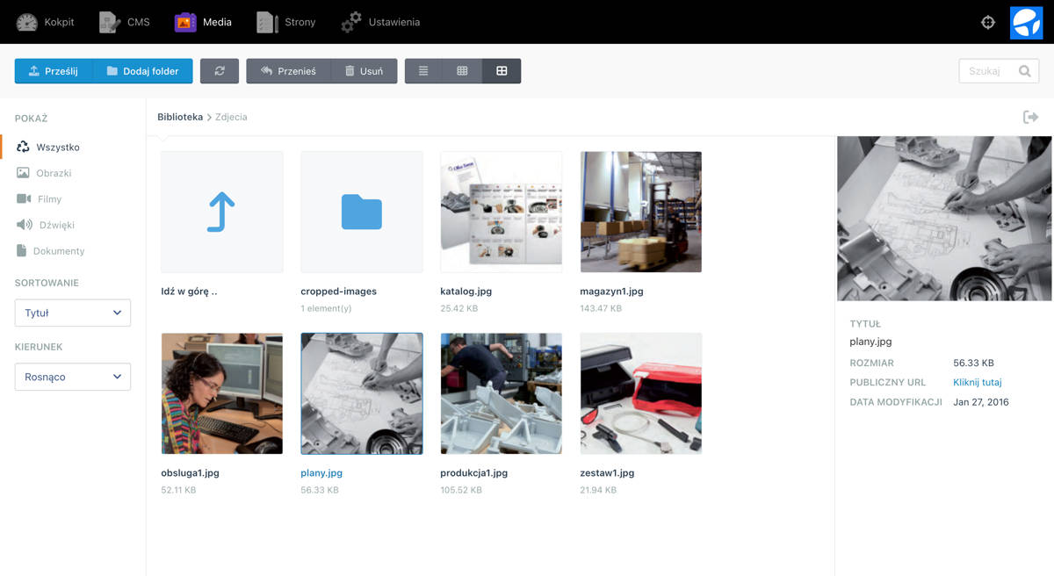Open the Kokpit dashboard menu
This screenshot has height=576, width=1054.
[x=46, y=22]
